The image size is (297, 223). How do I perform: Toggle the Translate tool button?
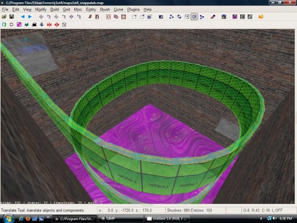point(171,17)
